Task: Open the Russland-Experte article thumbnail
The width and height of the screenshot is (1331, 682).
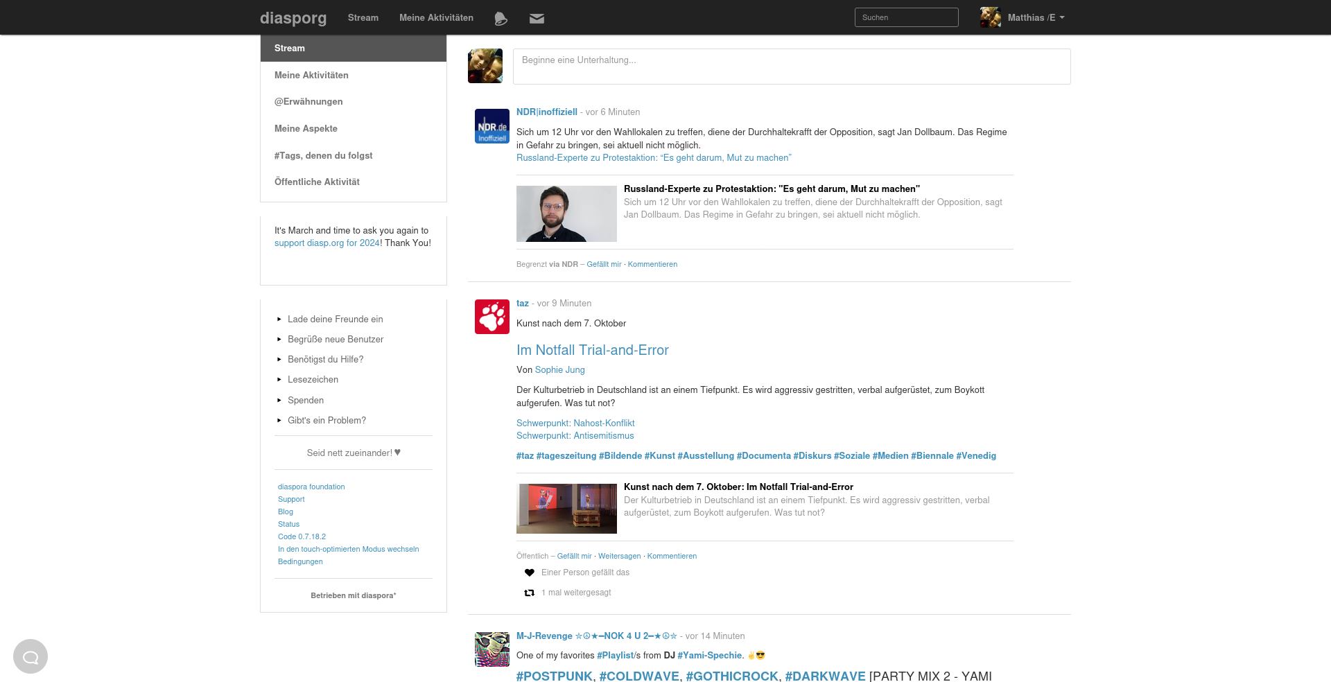Action: coord(566,213)
